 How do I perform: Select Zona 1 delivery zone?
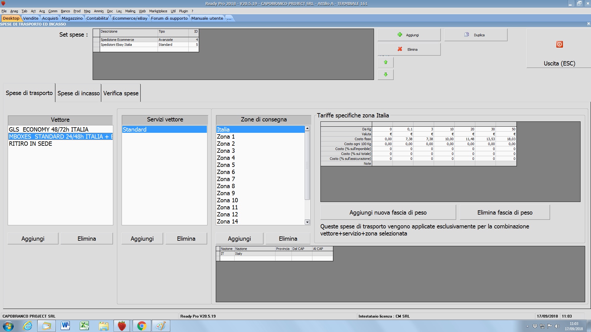tap(260, 136)
